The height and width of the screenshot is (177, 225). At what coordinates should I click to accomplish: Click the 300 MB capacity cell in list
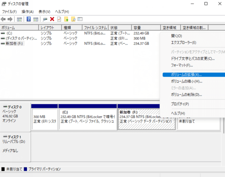[139, 38]
